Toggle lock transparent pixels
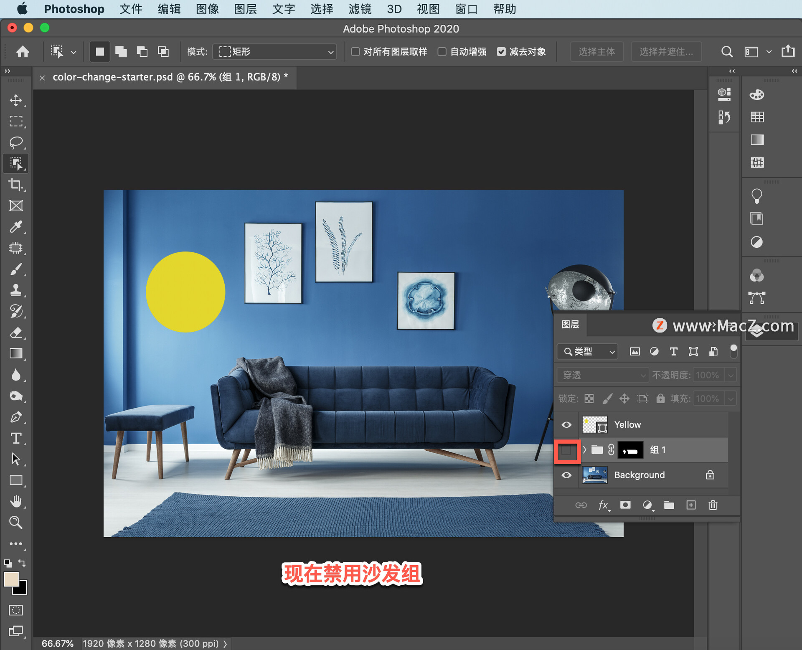 pyautogui.click(x=589, y=399)
